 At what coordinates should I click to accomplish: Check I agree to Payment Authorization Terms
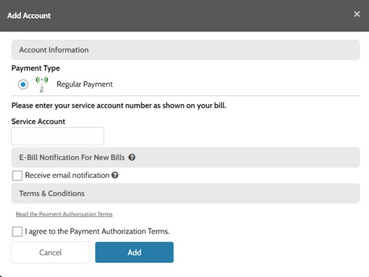[x=17, y=232]
